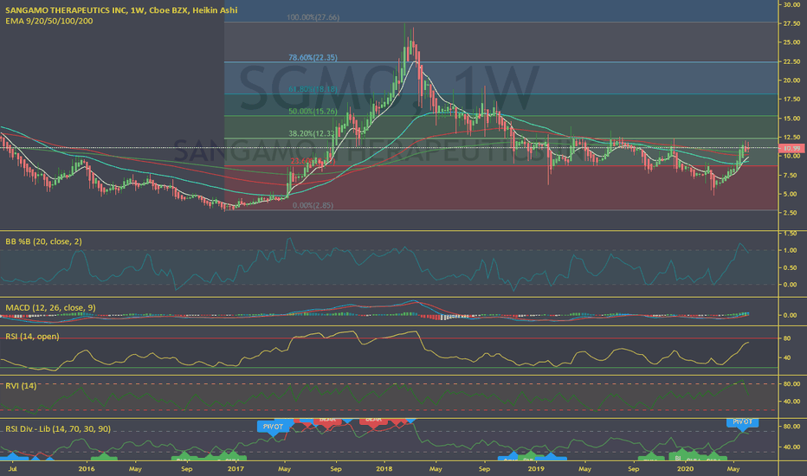Click the 17.50 price axis value

(791, 100)
